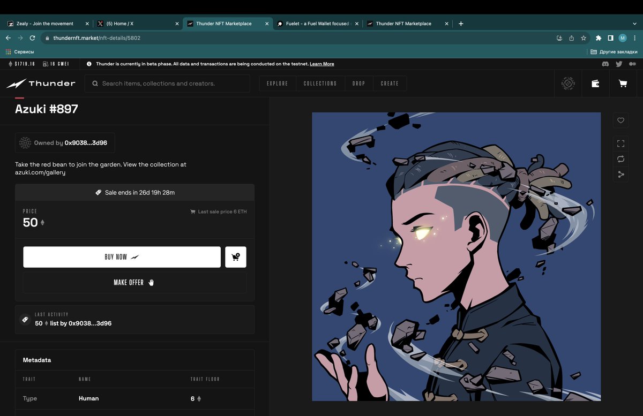The width and height of the screenshot is (643, 416).
Task: Refresh NFT metadata icon
Action: pyautogui.click(x=621, y=159)
